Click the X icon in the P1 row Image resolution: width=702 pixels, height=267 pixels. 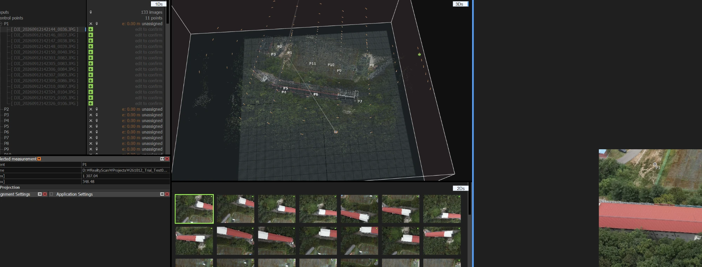tap(91, 24)
